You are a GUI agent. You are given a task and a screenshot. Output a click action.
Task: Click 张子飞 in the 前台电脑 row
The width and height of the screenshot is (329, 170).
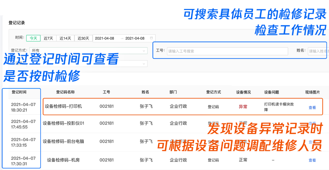pos(146,141)
